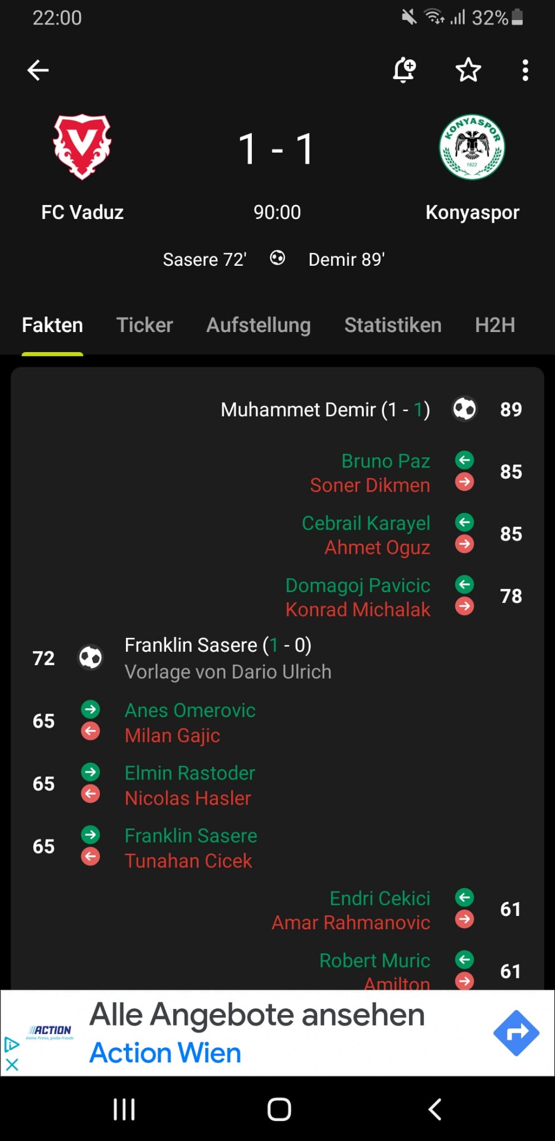Open Konyaspor team crest
This screenshot has height=1141, width=555.
[x=472, y=147]
